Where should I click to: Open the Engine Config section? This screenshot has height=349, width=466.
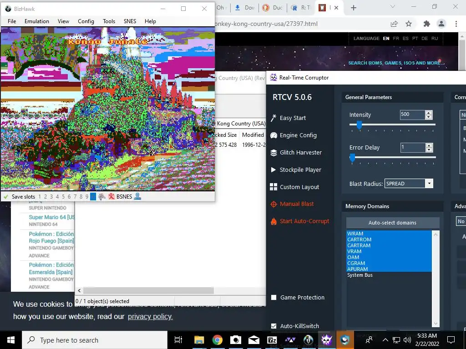click(x=294, y=135)
